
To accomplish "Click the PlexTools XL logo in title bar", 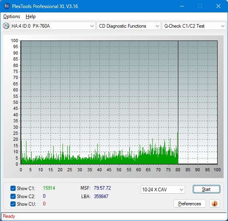I will coord(7,6).
